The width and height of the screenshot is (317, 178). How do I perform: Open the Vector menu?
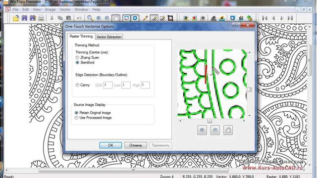pyautogui.click(x=65, y=9)
